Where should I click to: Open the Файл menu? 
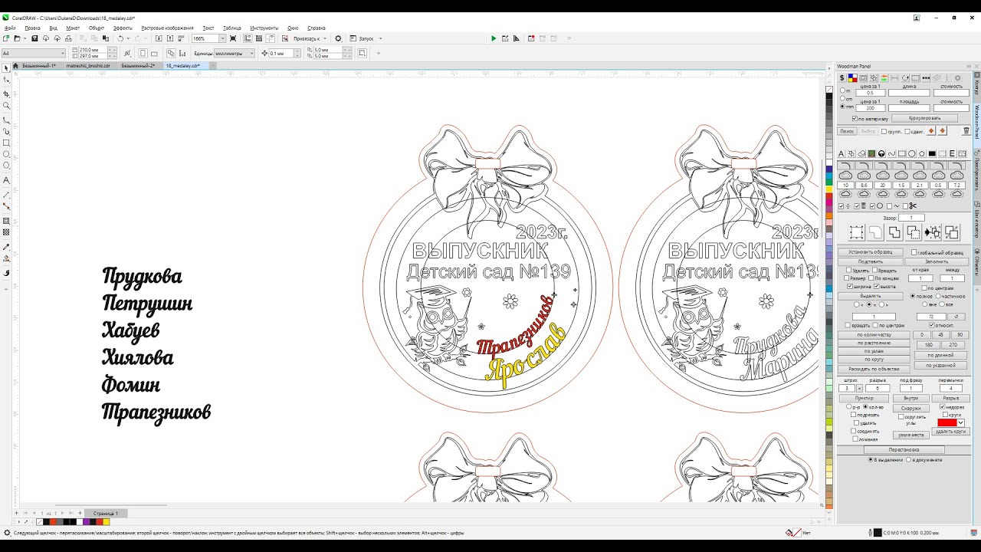(10, 28)
